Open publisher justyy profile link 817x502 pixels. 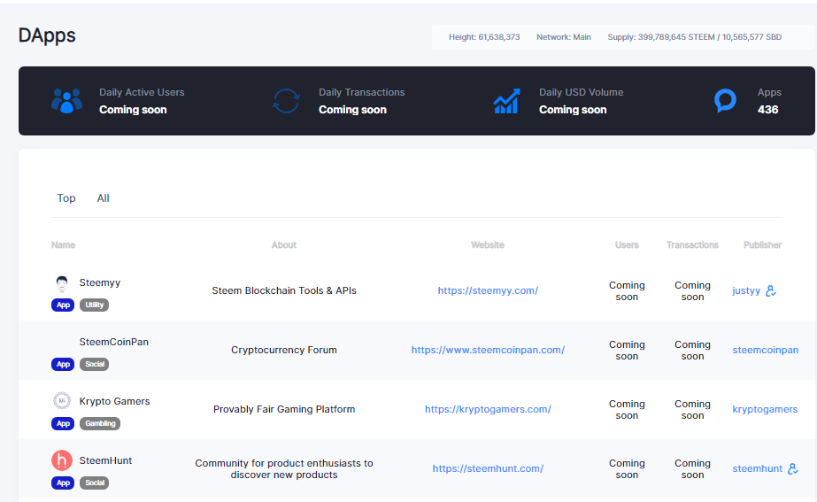point(746,291)
